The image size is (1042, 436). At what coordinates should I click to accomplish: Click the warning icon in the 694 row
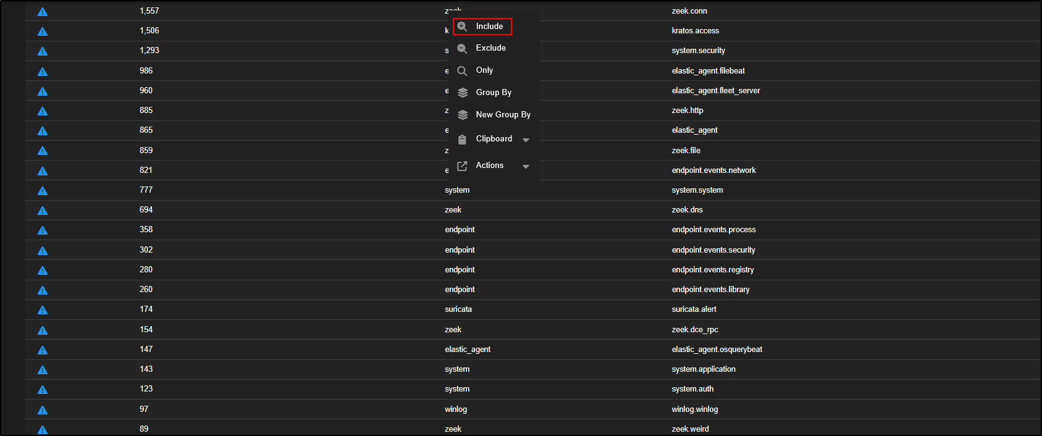pos(43,211)
